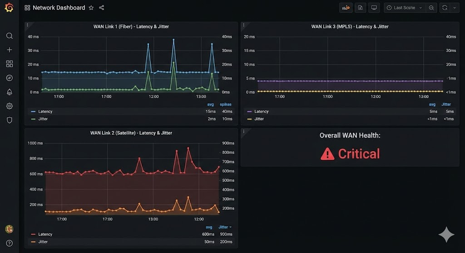Click the add panel chart icon
This screenshot has width=465, height=253.
(x=346, y=8)
